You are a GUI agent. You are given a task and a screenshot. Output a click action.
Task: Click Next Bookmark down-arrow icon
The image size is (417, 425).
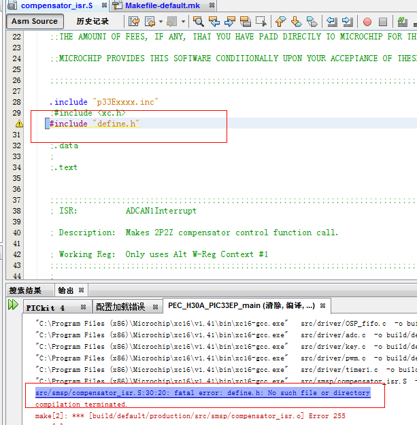click(296, 21)
